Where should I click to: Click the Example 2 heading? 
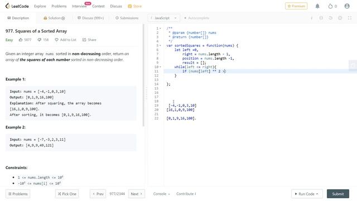(x=16, y=127)
